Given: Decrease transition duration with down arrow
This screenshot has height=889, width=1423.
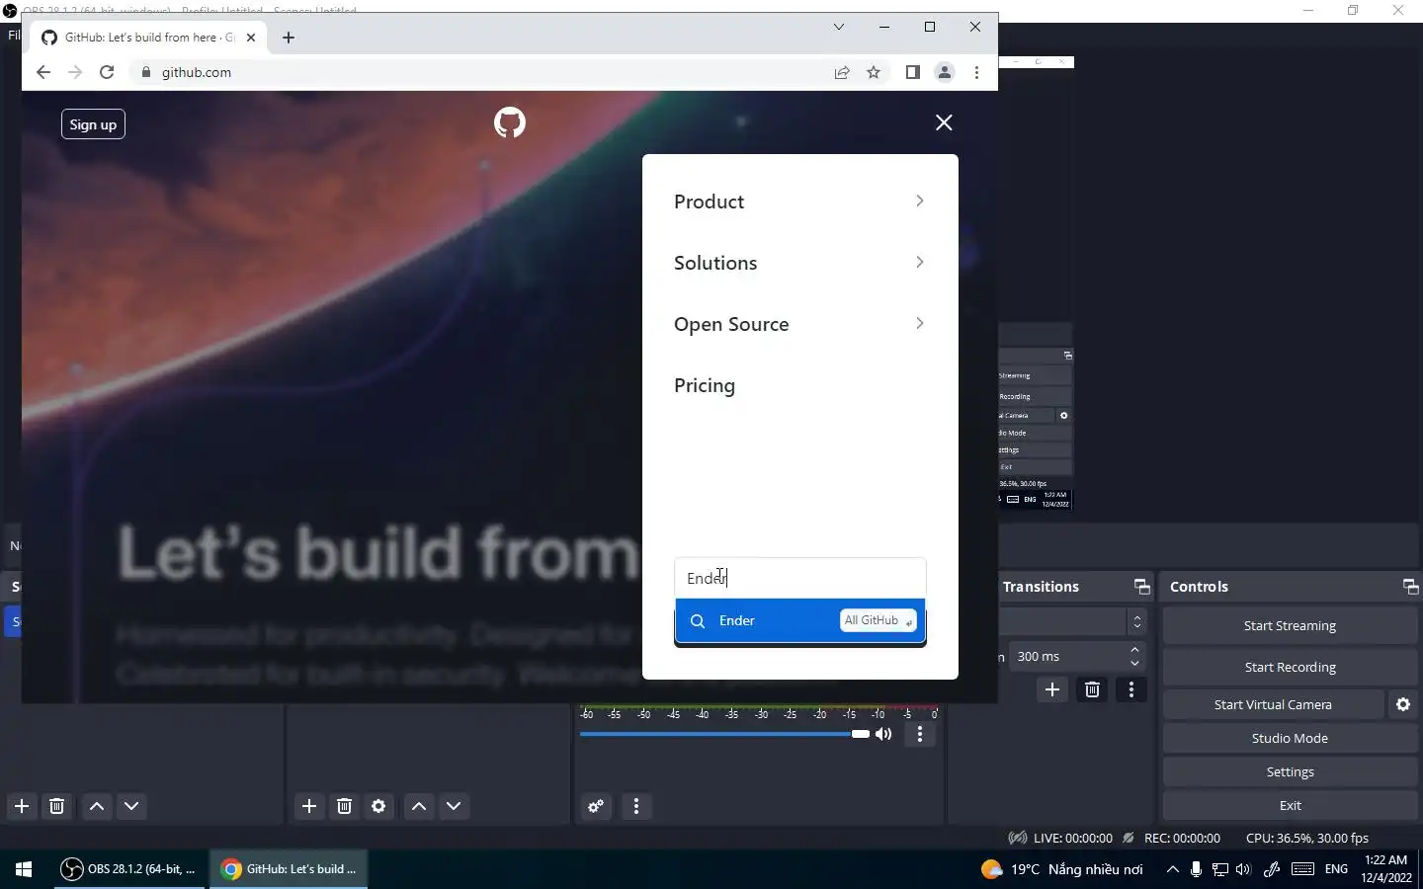Looking at the screenshot, I should click(x=1134, y=663).
